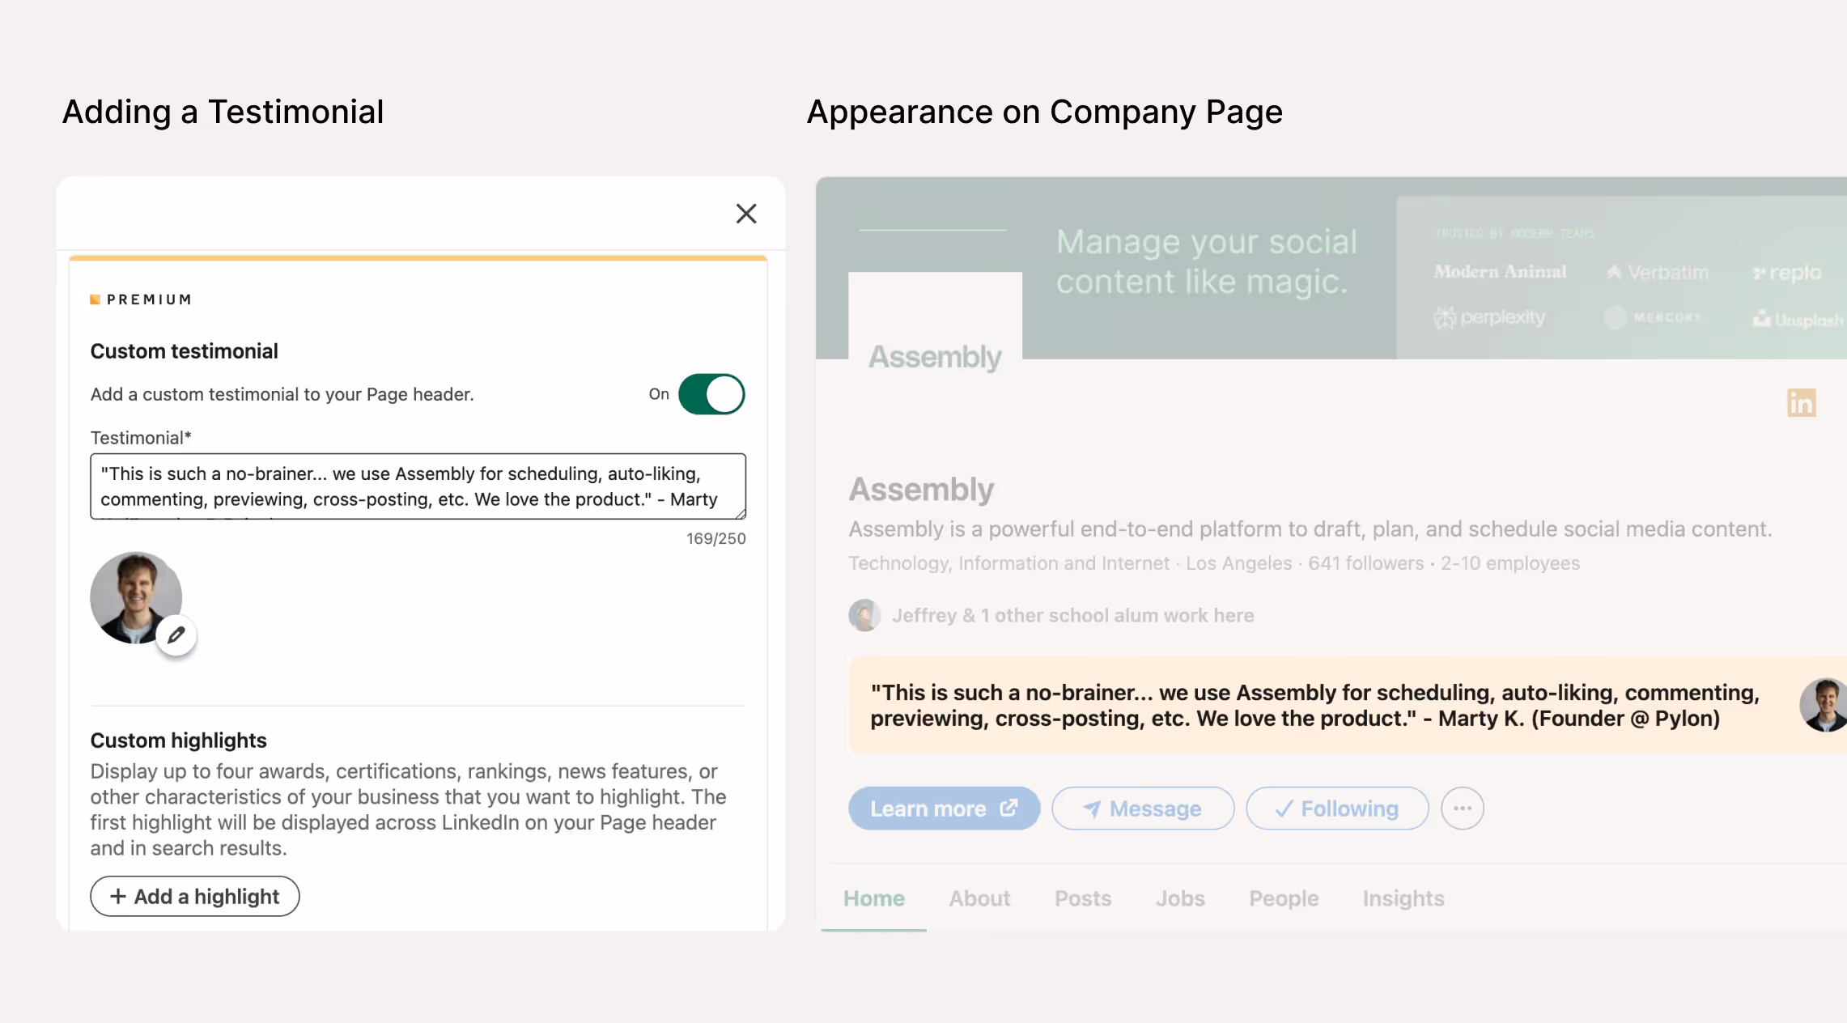This screenshot has height=1023, width=1847.
Task: Click the Learn more button
Action: 944,808
